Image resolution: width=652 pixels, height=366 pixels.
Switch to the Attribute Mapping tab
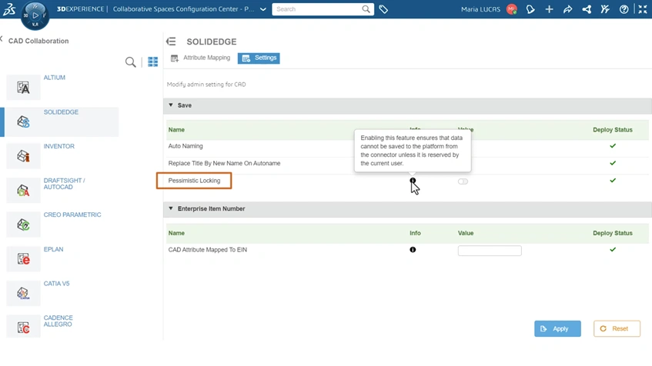pyautogui.click(x=201, y=58)
